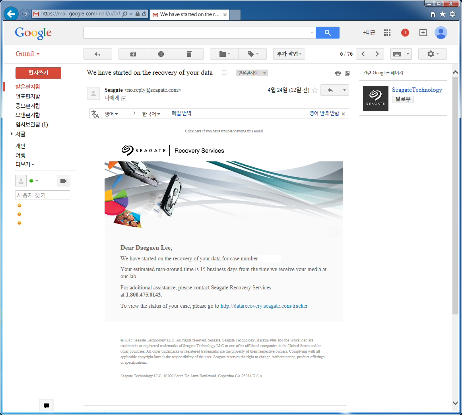Open 임시보관함 drafts folder
The width and height of the screenshot is (462, 415).
pos(32,124)
